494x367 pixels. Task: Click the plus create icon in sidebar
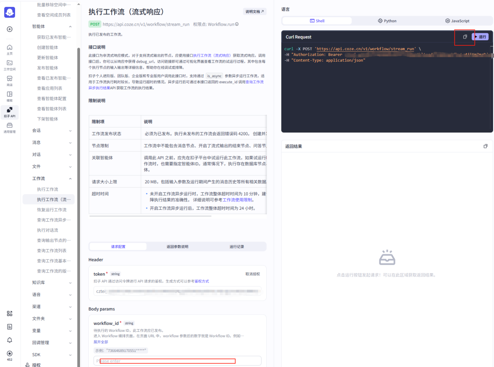click(x=10, y=29)
